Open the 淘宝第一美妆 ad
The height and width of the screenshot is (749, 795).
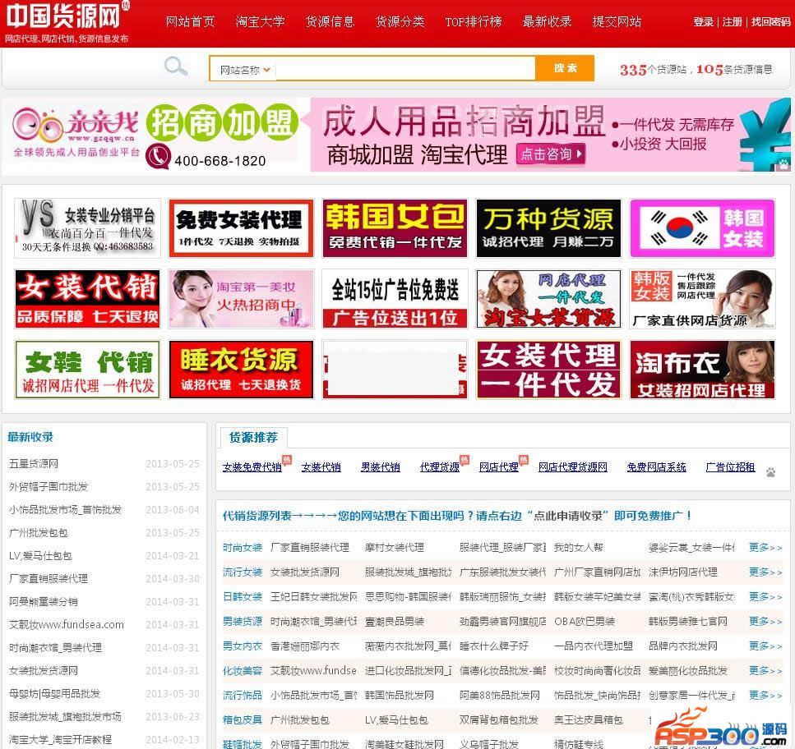point(242,299)
